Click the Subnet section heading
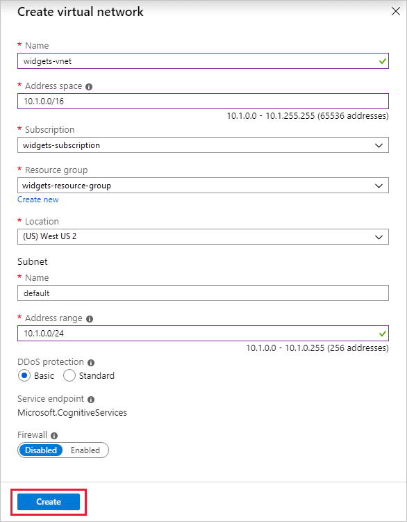 coord(33,261)
